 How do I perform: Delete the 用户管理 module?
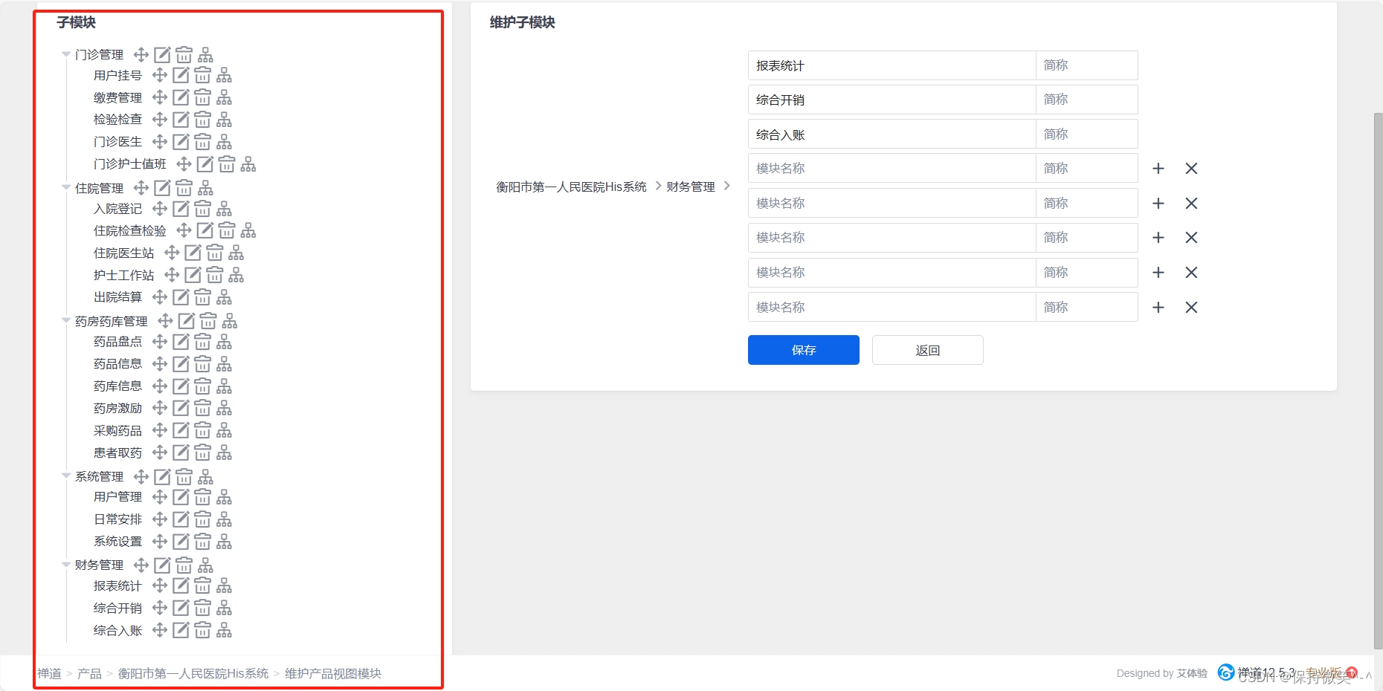[x=202, y=497]
